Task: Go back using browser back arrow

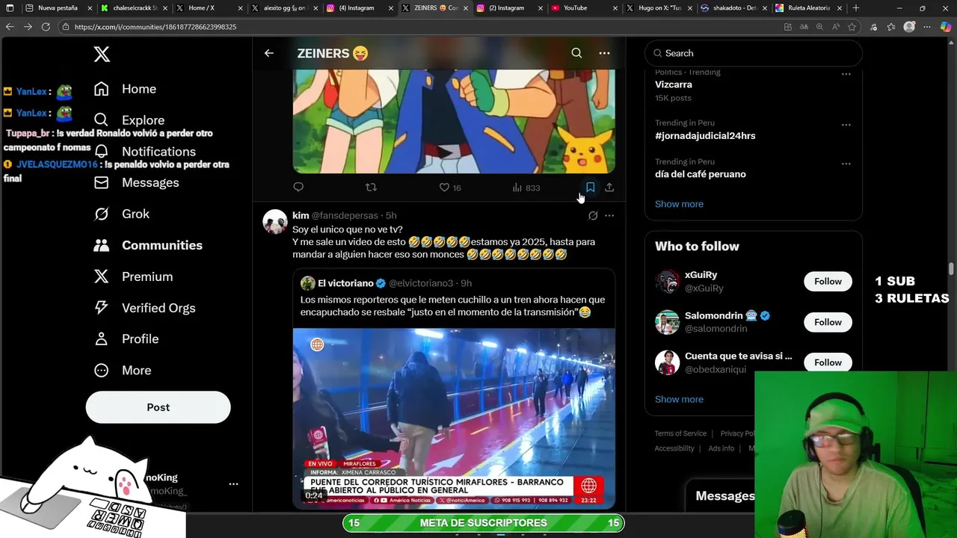Action: 10,27
